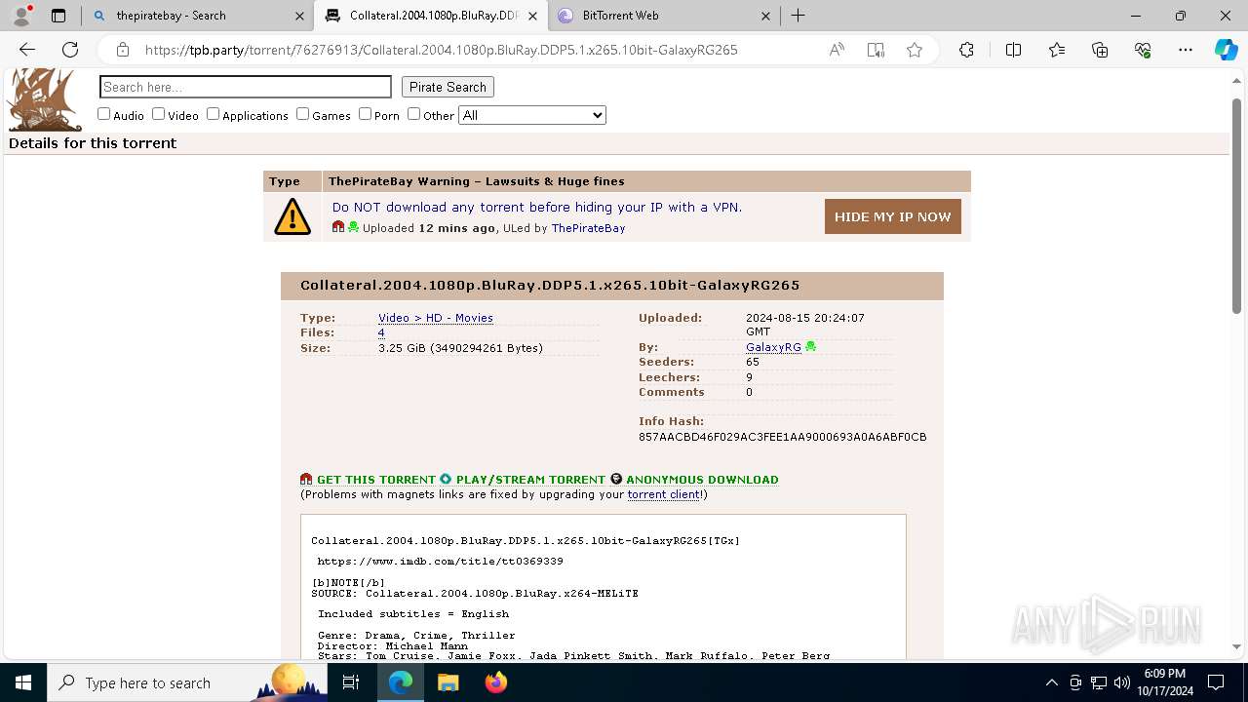Click the imdb.com title URL text
This screenshot has width=1248, height=702.
tap(441, 562)
